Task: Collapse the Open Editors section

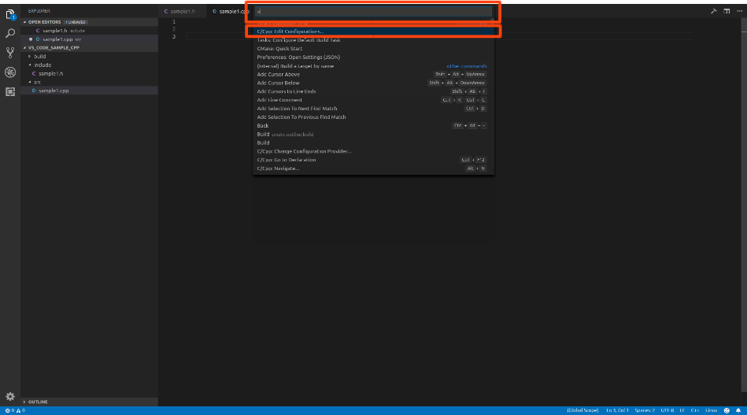Action: 24,22
